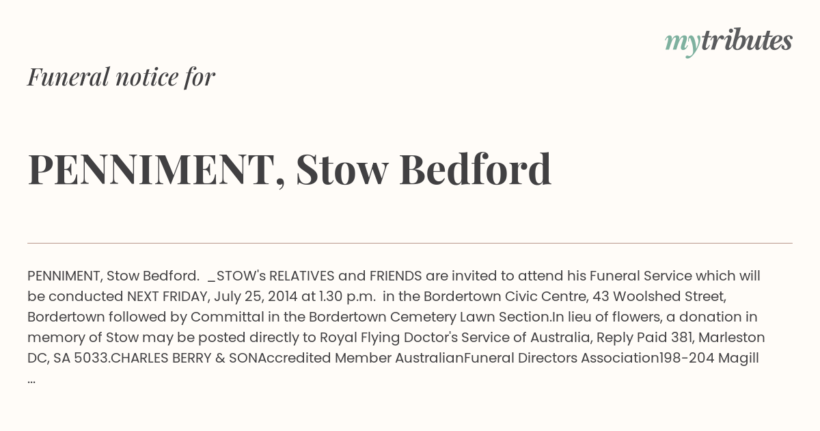Click the 'PENNIMENT, Stow Bedford' title

[x=290, y=169]
